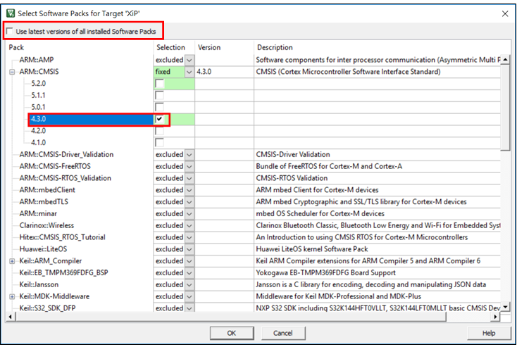
Task: Open ARM::mbedTLS selection dropdown
Action: click(x=189, y=202)
